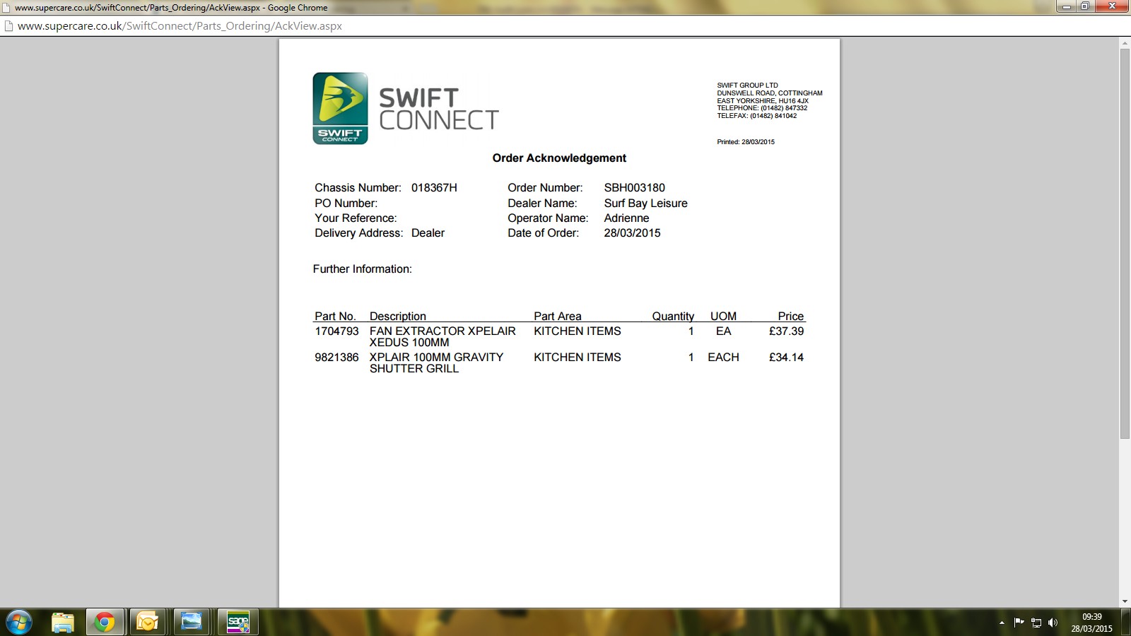
Task: Click the UOM column header
Action: 723,317
